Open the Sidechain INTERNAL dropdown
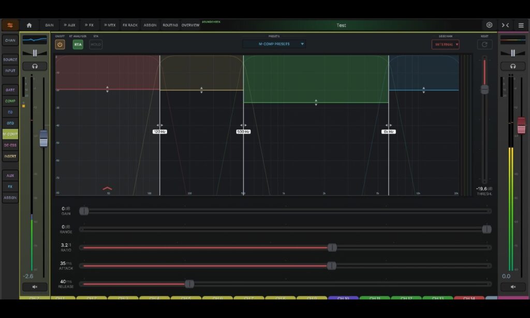 pos(445,45)
